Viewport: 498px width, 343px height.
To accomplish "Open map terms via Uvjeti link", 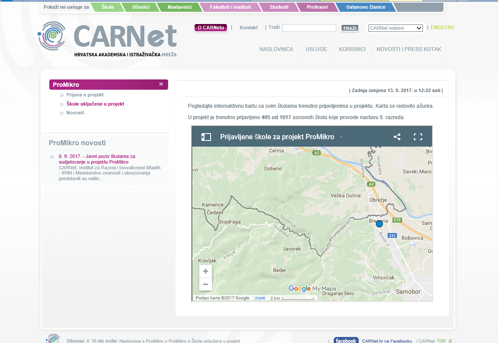I will pyautogui.click(x=260, y=298).
